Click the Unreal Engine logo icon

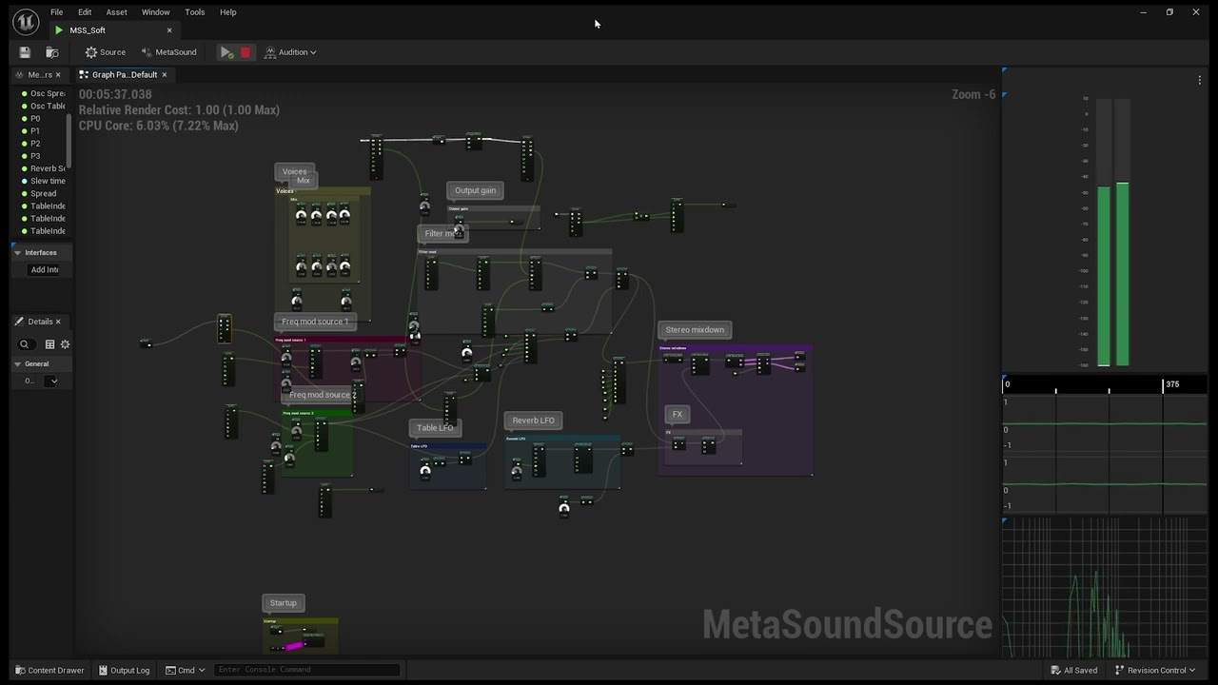coord(26,21)
